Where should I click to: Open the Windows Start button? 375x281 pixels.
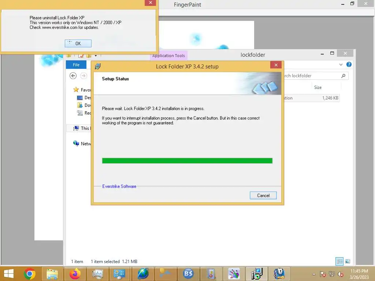pyautogui.click(x=9, y=274)
